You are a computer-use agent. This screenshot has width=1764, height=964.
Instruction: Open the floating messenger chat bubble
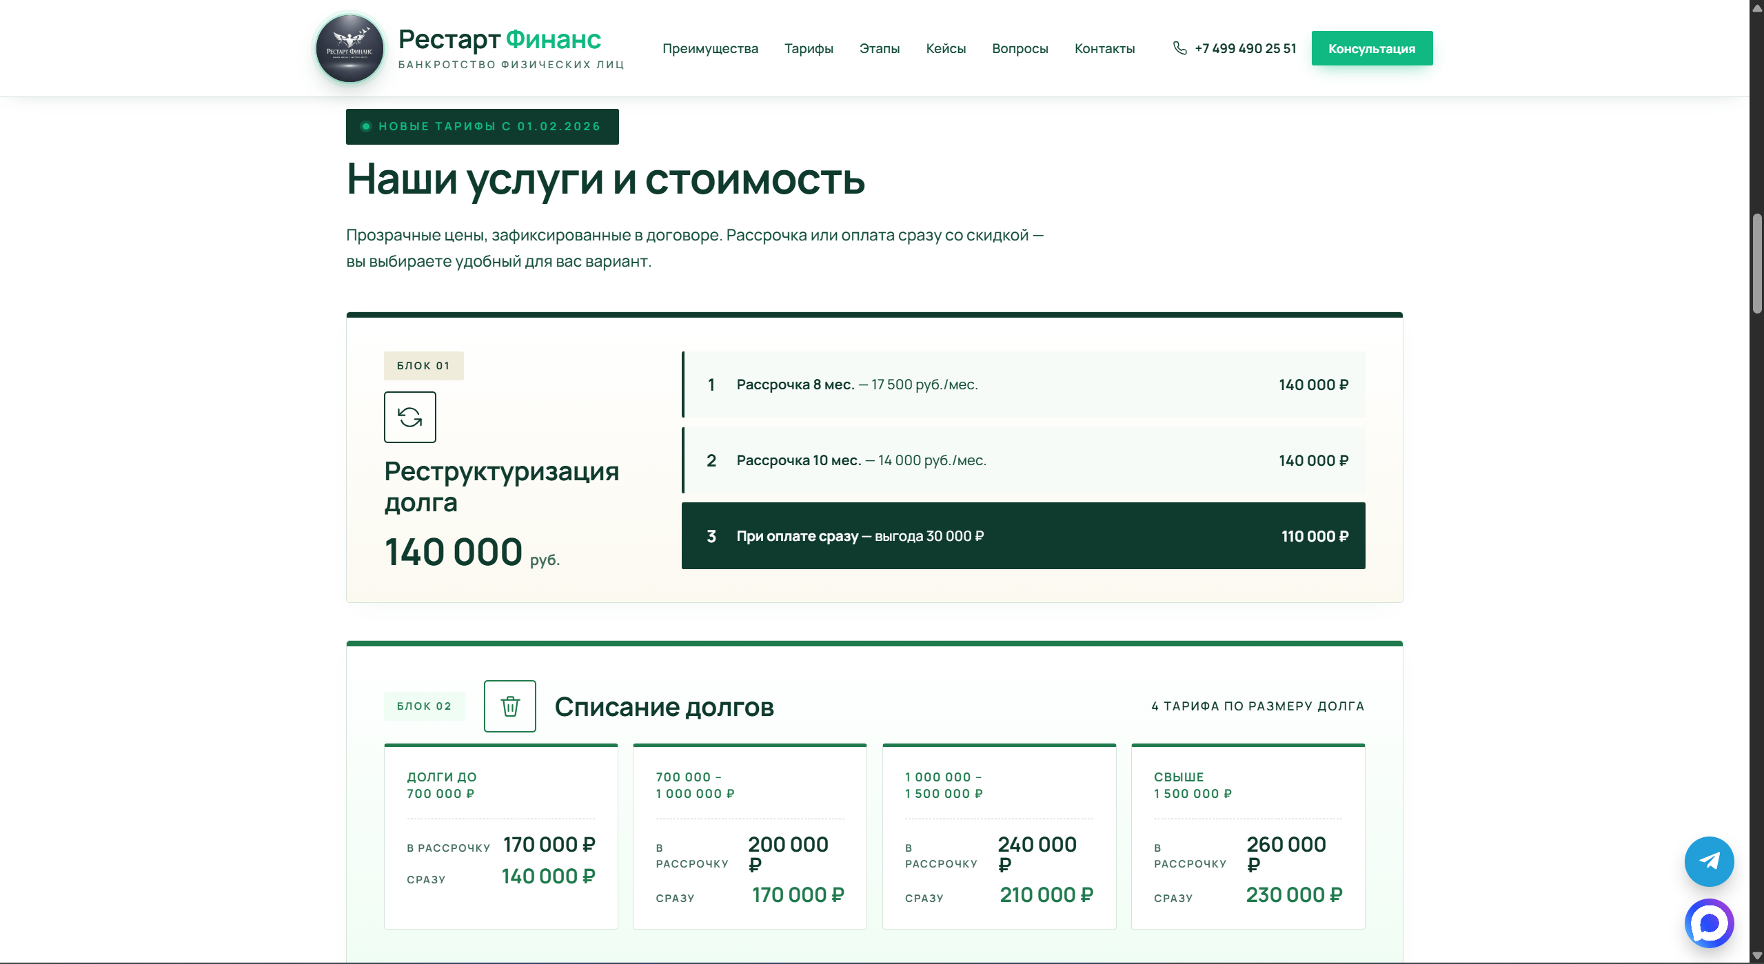click(1709, 923)
